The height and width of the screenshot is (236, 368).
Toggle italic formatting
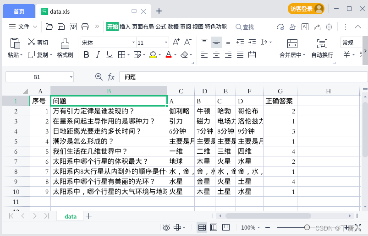tap(98, 55)
